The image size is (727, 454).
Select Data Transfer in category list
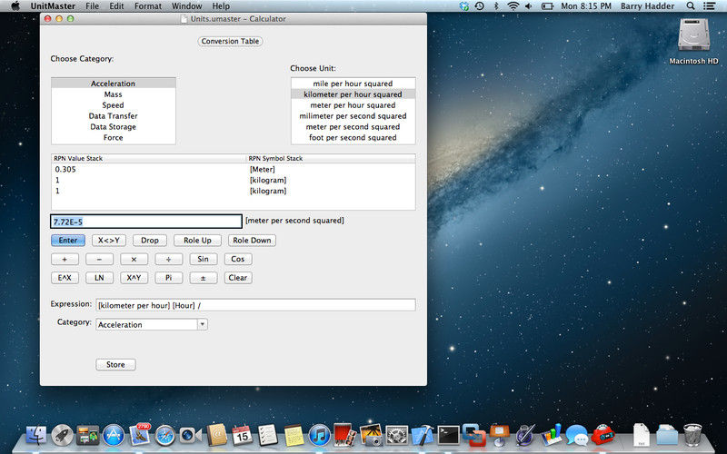click(x=113, y=116)
